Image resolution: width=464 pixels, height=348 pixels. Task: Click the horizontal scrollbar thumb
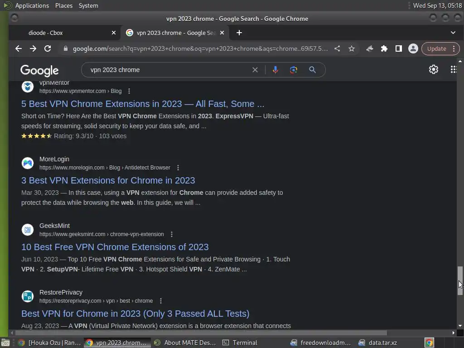pos(201,333)
